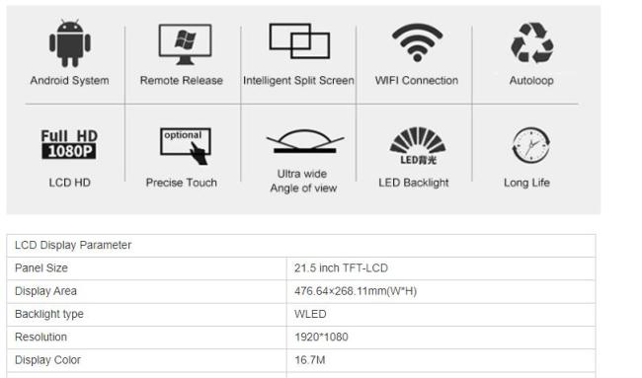Image resolution: width=642 pixels, height=378 pixels.
Task: Click the Full HD 1080P logo
Action: (x=69, y=144)
